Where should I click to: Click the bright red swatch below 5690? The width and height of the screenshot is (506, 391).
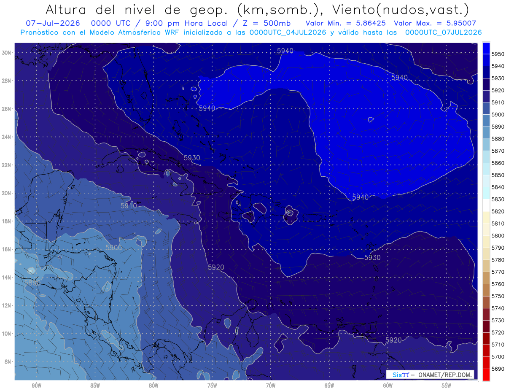tap(486, 375)
